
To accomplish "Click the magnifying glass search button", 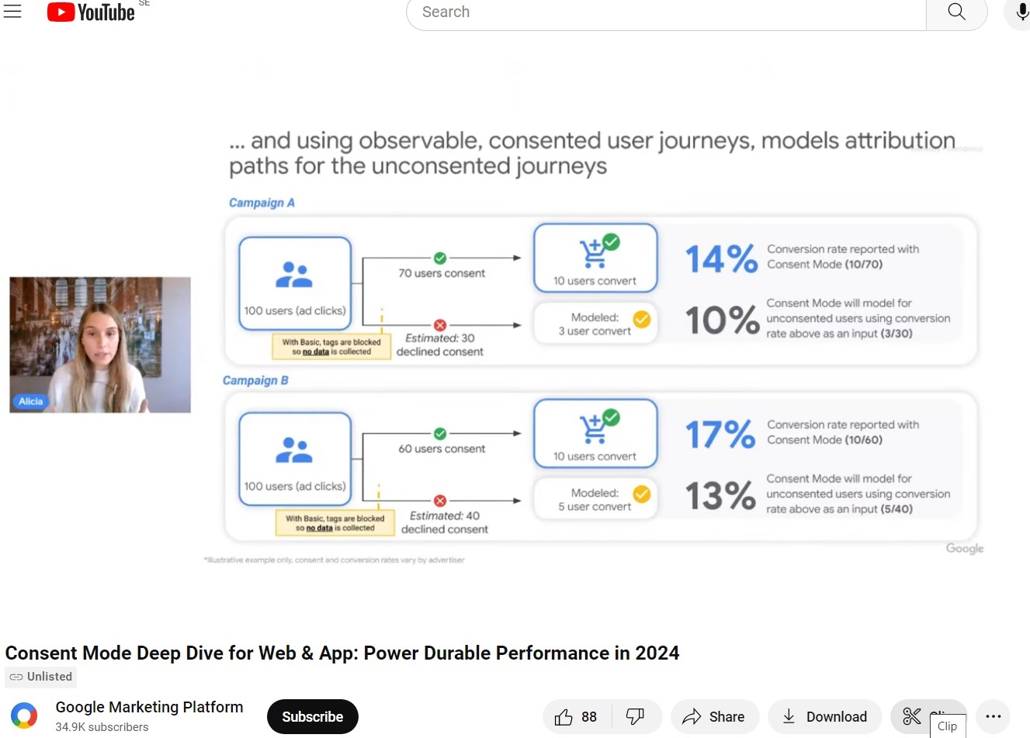I will (956, 12).
